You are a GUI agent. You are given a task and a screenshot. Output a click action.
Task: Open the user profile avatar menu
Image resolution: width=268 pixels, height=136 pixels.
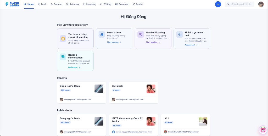261,4
